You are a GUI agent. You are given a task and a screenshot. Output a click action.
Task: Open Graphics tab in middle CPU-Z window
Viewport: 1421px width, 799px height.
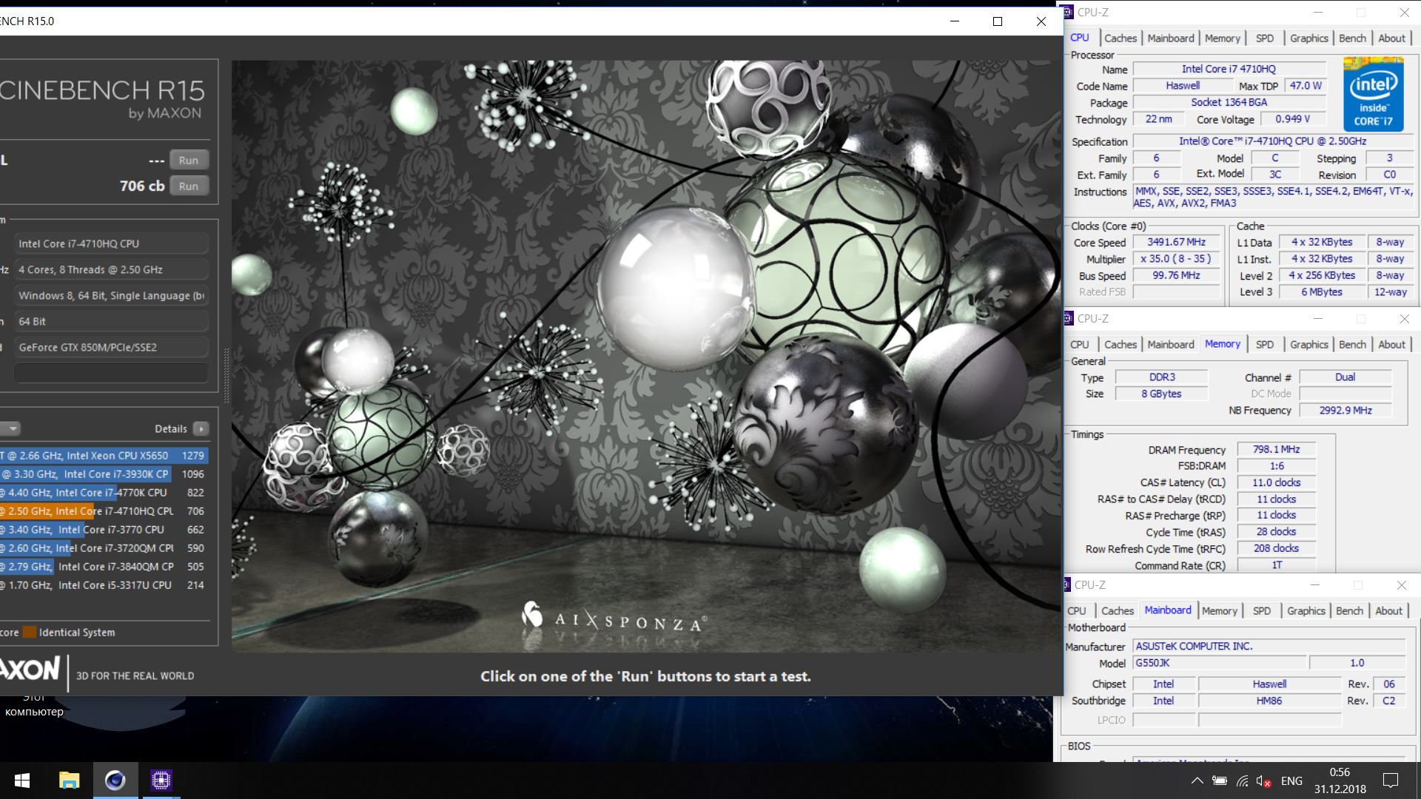[1309, 345]
